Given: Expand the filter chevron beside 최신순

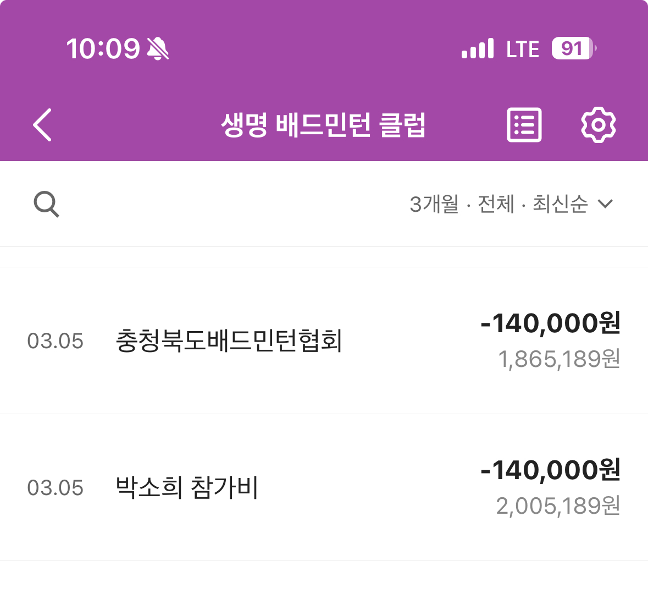Looking at the screenshot, I should (x=605, y=204).
